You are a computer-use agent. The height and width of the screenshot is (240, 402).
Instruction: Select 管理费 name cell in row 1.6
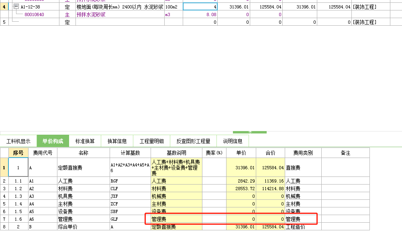point(83,219)
